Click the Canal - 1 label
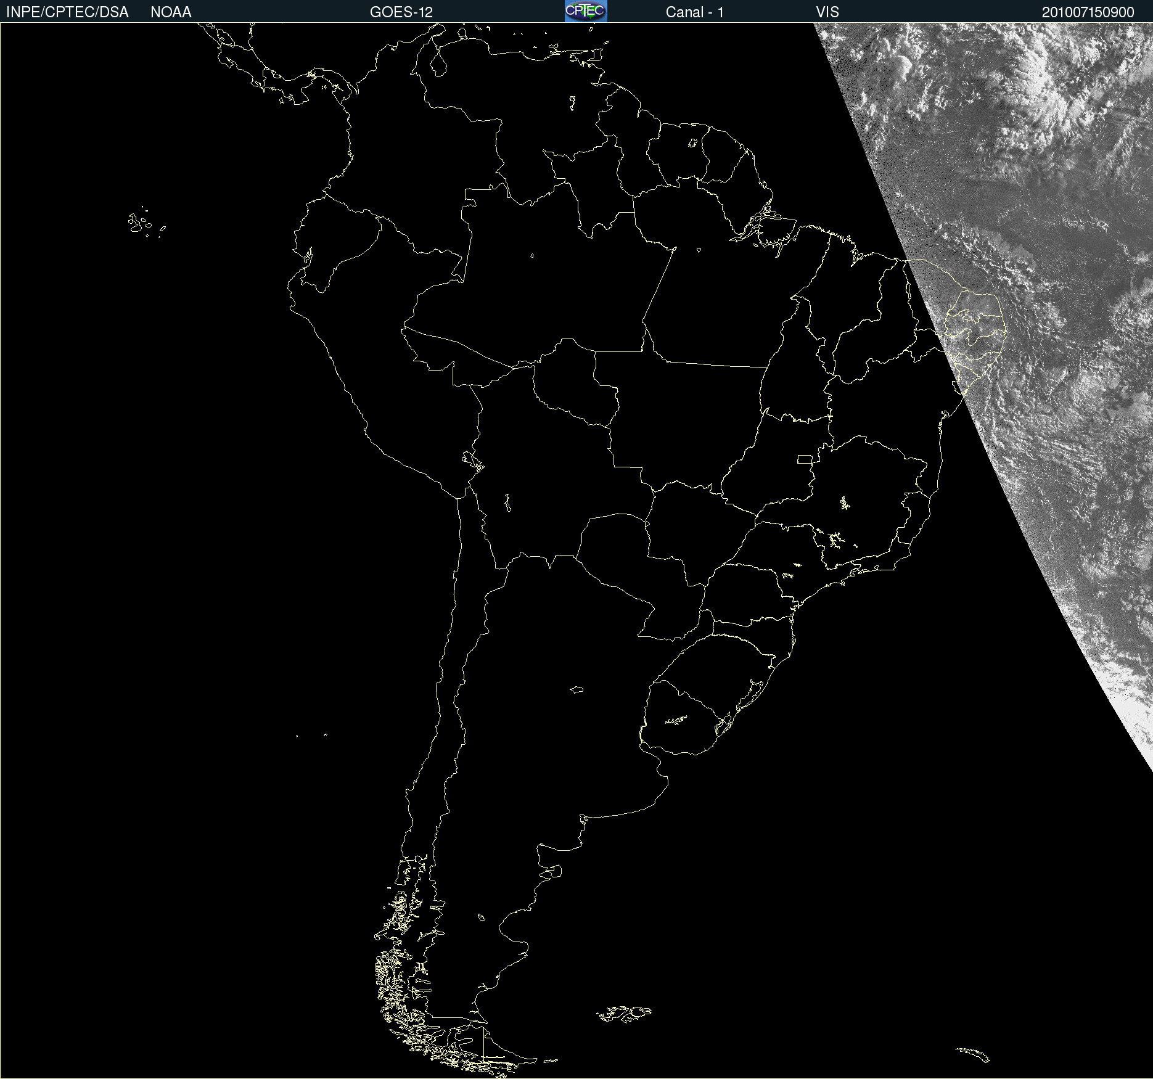The width and height of the screenshot is (1153, 1079). point(695,12)
